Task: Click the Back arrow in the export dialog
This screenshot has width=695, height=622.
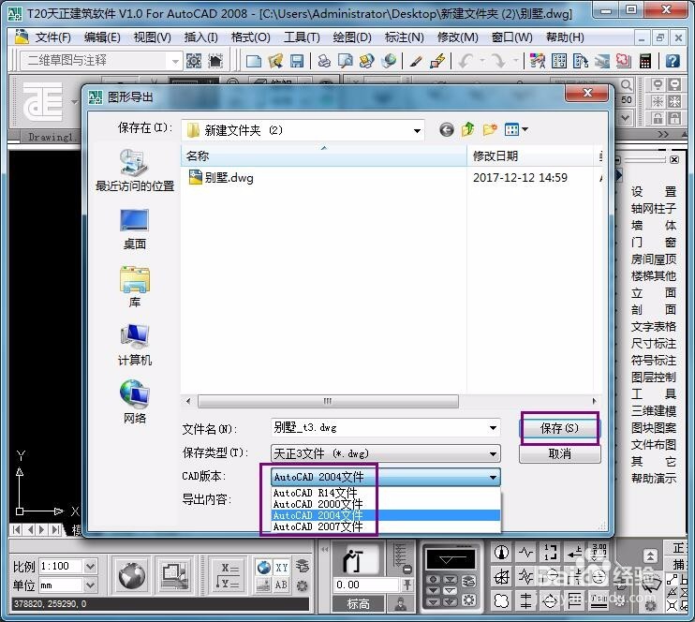Action: [x=447, y=130]
